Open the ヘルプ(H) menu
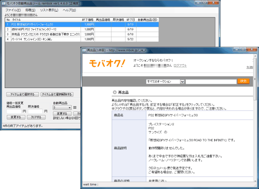The width and height of the screenshot is (259, 189). (69, 10)
